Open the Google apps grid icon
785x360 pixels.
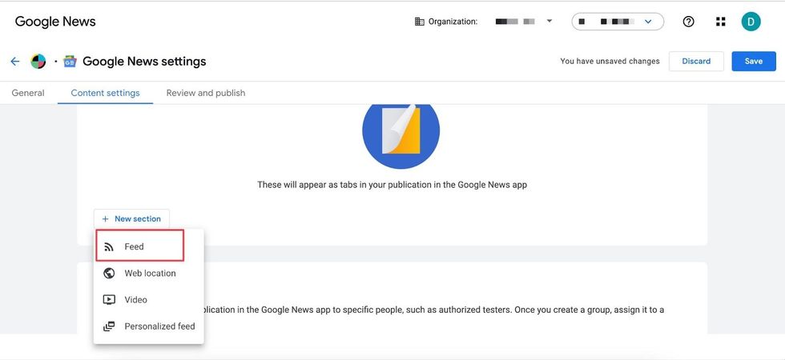(x=720, y=22)
